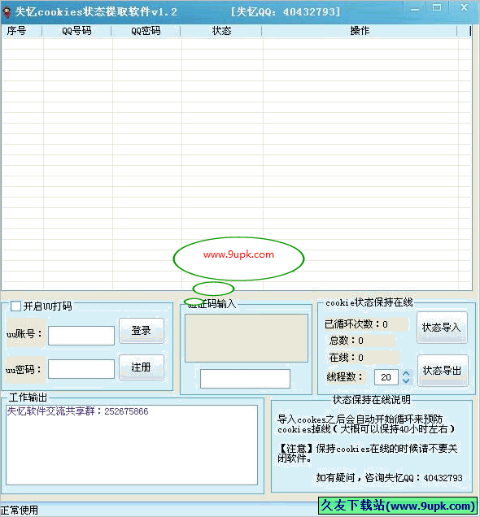This screenshot has width=480, height=517.
Task: Click the 线程数 label
Action: pyautogui.click(x=345, y=377)
